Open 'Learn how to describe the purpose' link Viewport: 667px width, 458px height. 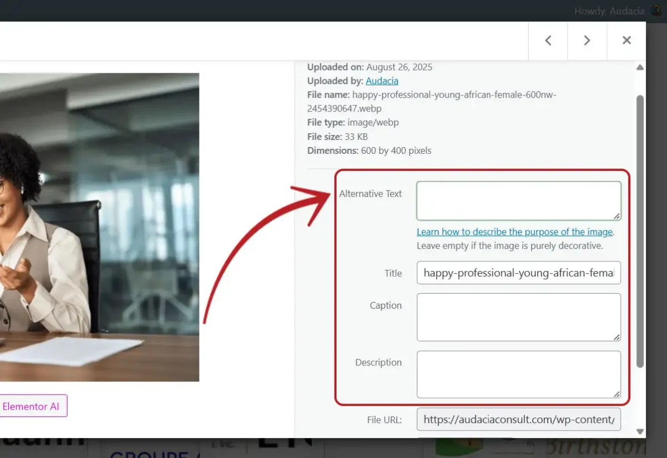point(515,232)
